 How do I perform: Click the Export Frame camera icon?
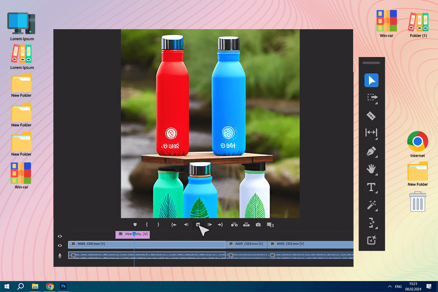[258, 224]
